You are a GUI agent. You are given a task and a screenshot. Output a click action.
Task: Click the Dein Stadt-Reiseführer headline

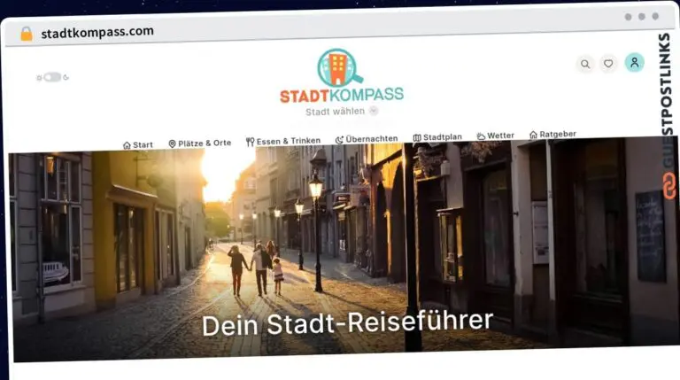[x=347, y=323]
